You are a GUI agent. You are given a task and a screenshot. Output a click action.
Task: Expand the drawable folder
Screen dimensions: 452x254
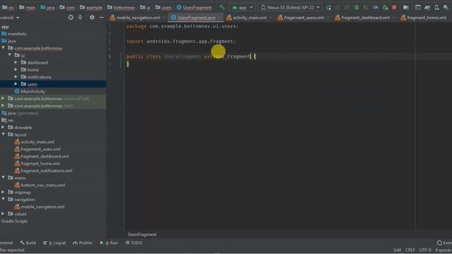click(3, 127)
